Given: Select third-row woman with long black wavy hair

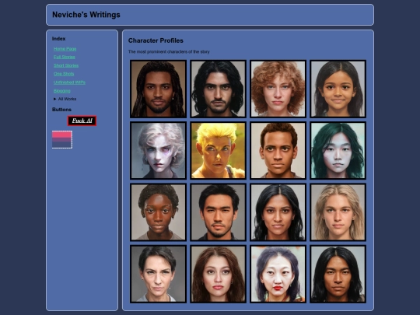Looking at the screenshot, I should pyautogui.click(x=278, y=212).
